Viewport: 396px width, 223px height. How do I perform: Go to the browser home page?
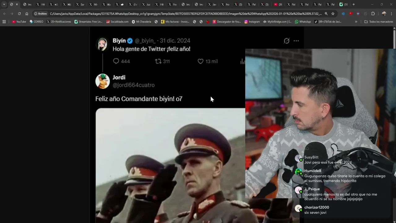coord(27,14)
